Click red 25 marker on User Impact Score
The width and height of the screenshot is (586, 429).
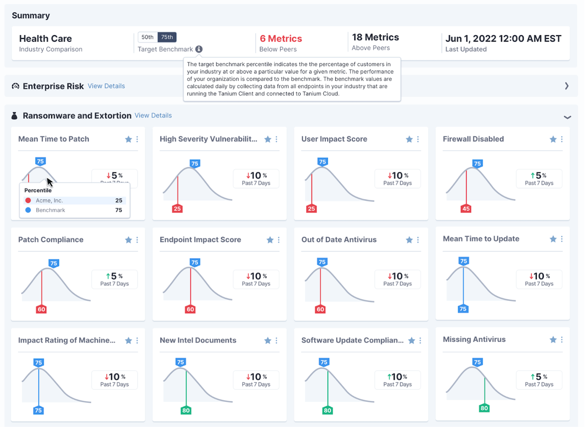click(x=311, y=209)
